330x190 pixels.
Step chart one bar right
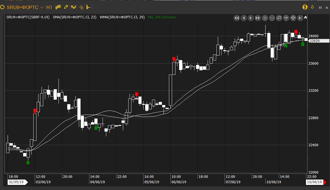(x=251, y=18)
